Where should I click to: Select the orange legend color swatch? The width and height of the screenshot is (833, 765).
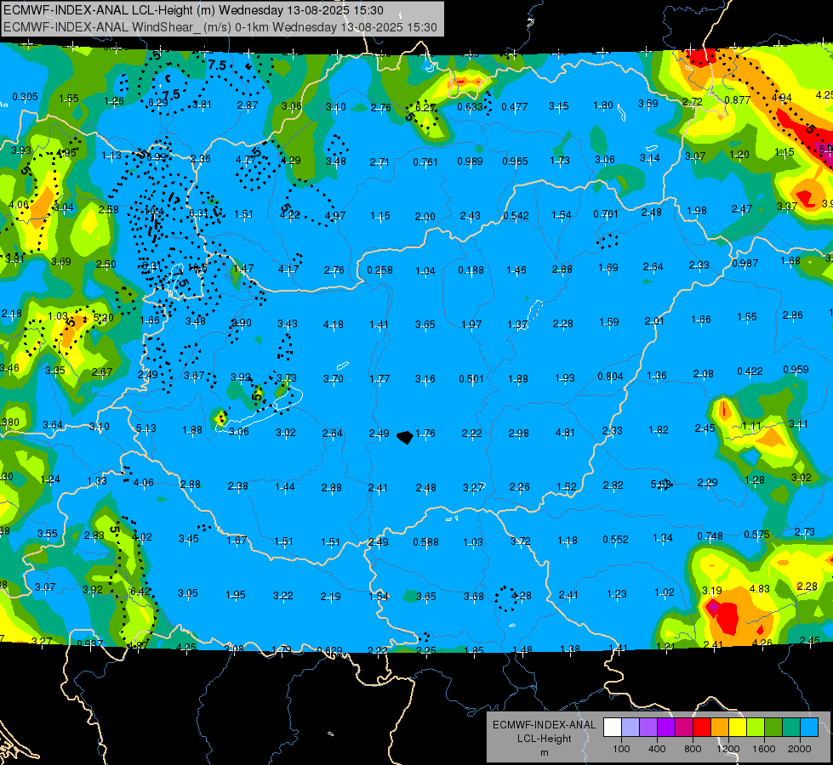[720, 728]
